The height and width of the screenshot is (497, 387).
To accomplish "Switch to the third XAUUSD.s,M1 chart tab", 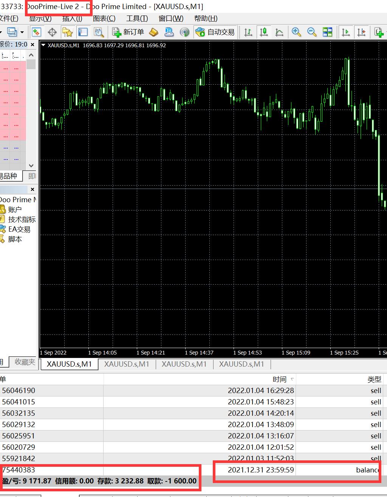I will coord(184,364).
